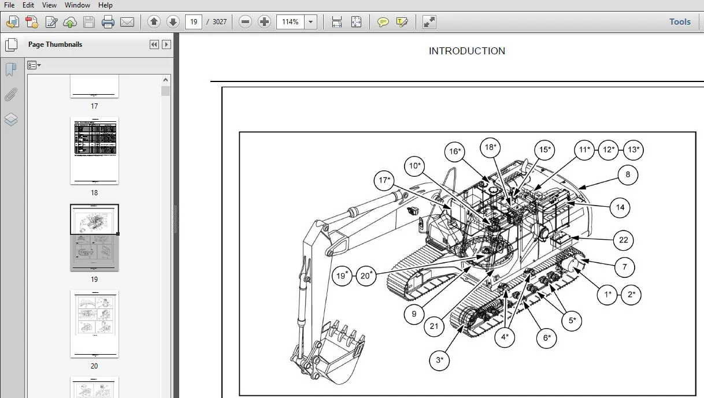704x398 pixels.
Task: Add a sticky note comment icon
Action: [383, 22]
